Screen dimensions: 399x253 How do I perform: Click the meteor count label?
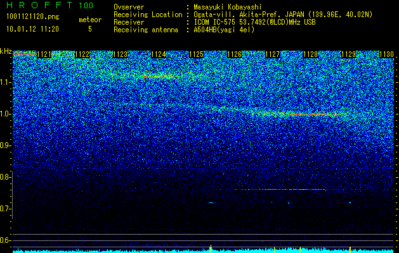coord(90,20)
